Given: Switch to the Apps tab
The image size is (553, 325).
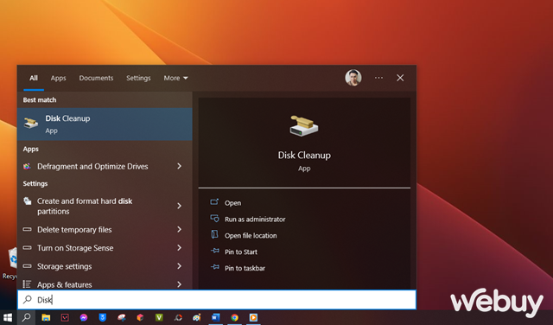Looking at the screenshot, I should point(58,78).
